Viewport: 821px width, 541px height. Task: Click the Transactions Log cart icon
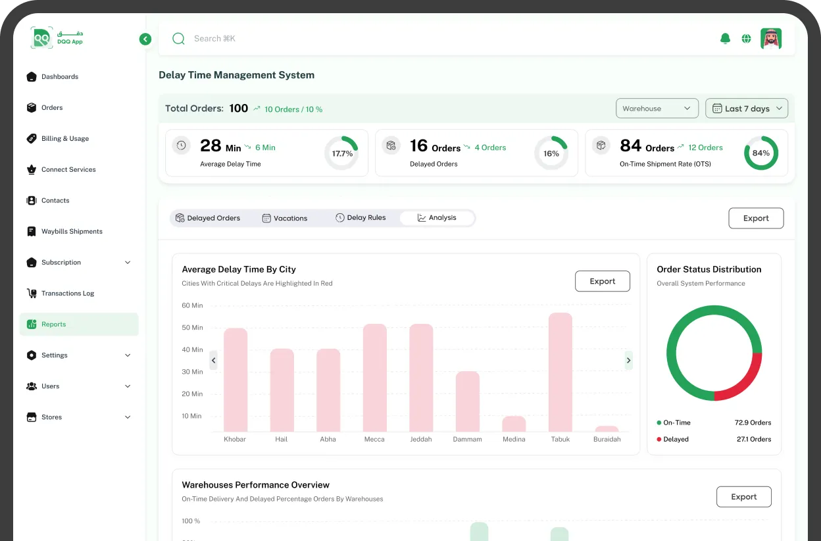click(32, 294)
